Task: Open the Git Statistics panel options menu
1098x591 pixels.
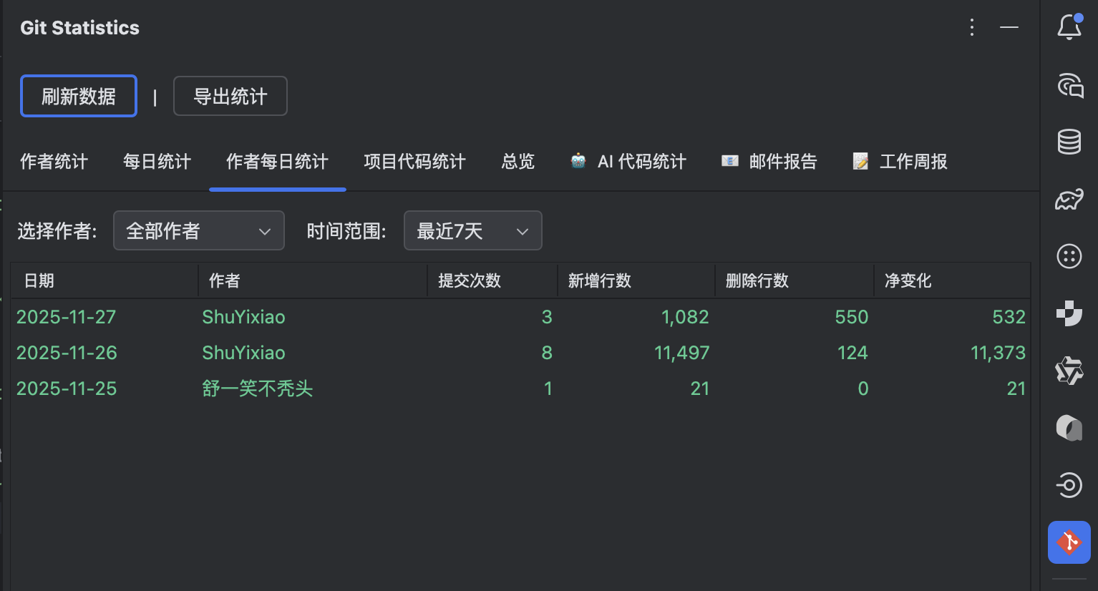Action: pos(971,27)
